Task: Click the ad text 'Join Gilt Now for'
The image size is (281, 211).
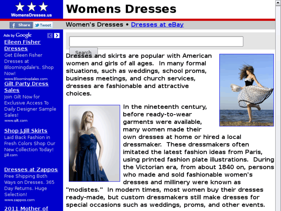Action: 22,97
